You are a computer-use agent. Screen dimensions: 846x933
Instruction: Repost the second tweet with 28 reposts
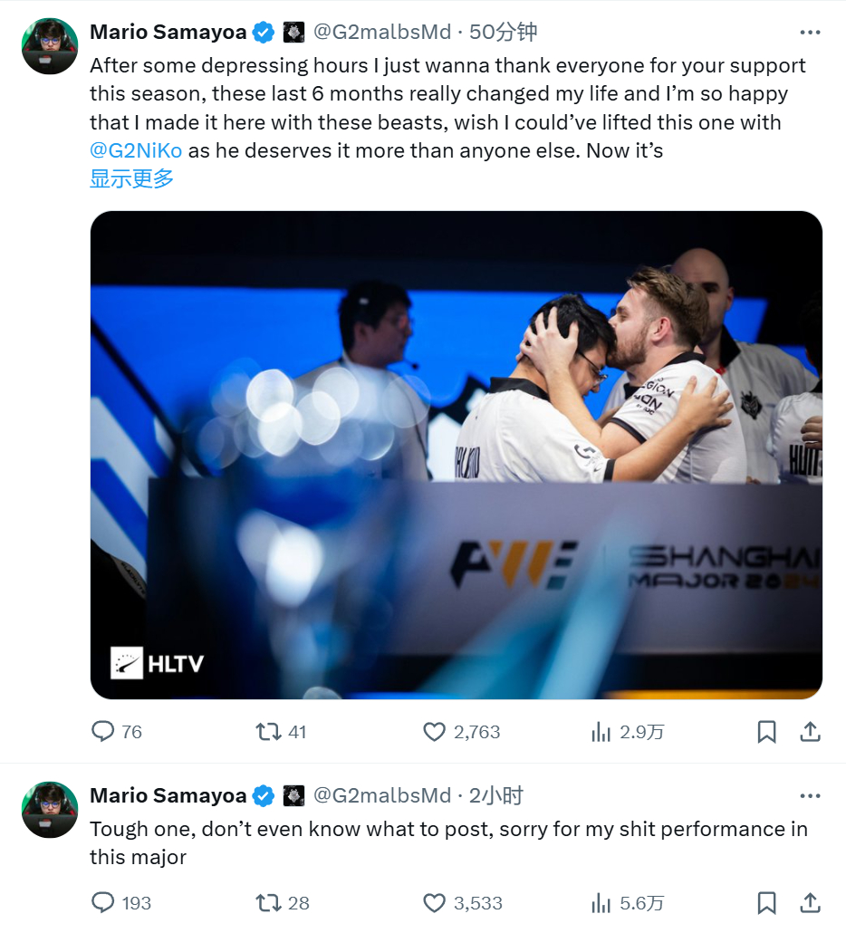268,903
